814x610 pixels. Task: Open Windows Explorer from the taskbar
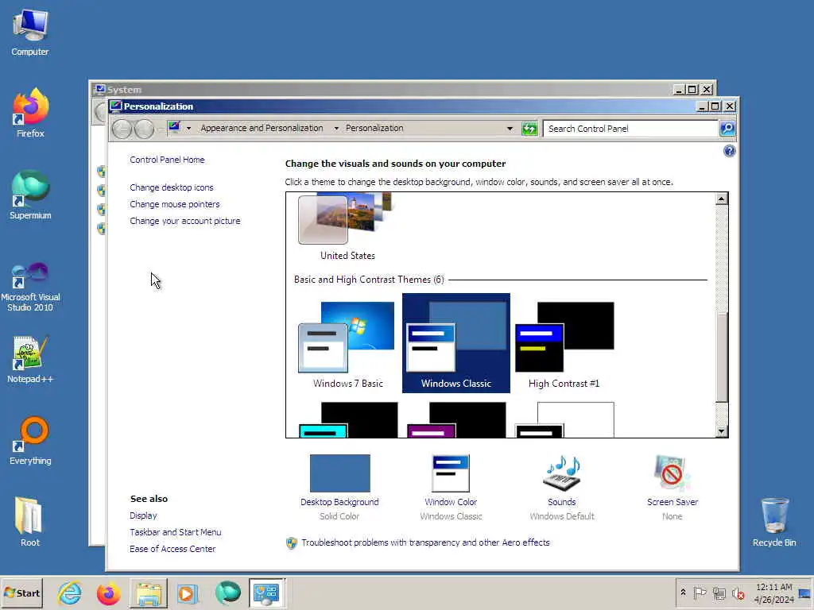click(x=149, y=593)
